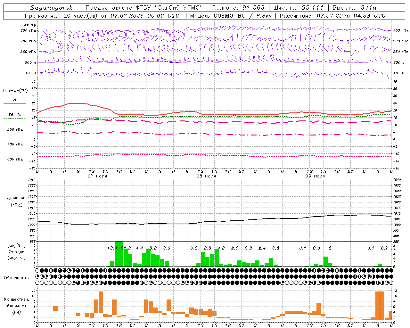This screenshot has width=410, height=328.
Task: Click the "Долгота: 91.369" value
Action: pyautogui.click(x=238, y=8)
